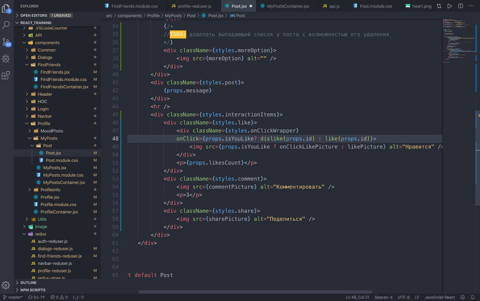Open Profile.module.css in the file tree
The width and height of the screenshot is (480, 301).
click(x=58, y=205)
